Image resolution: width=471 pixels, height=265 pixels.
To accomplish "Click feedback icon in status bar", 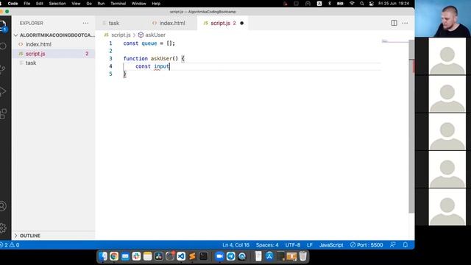I will pyautogui.click(x=392, y=245).
